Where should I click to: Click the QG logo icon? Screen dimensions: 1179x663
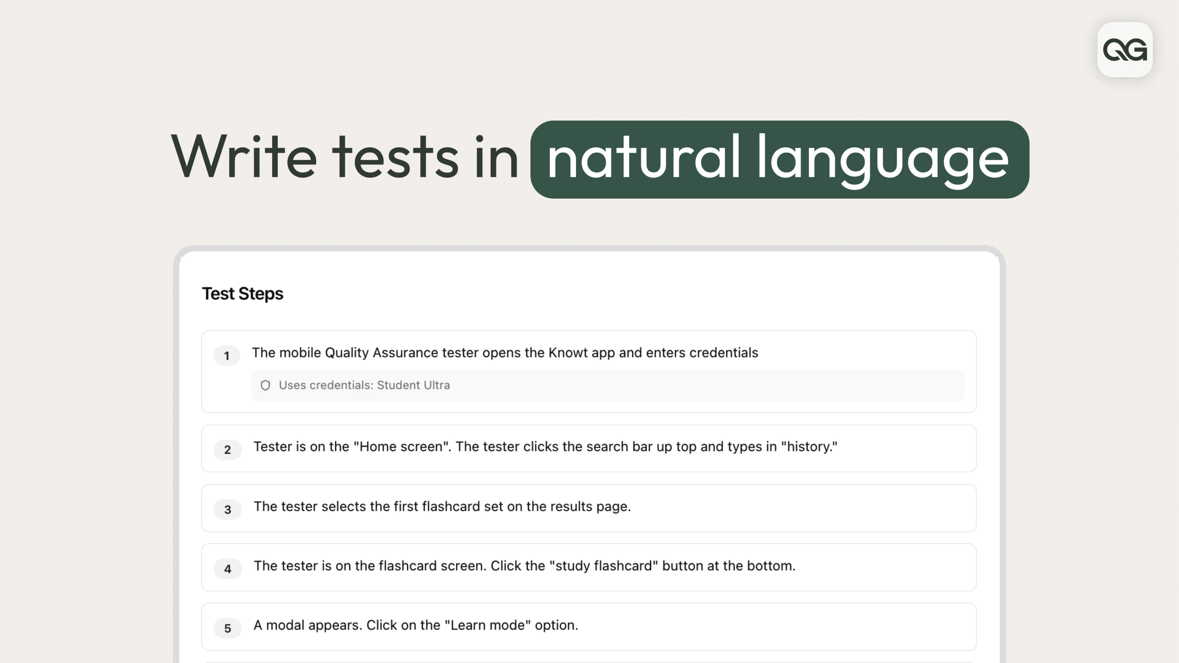[1124, 51]
